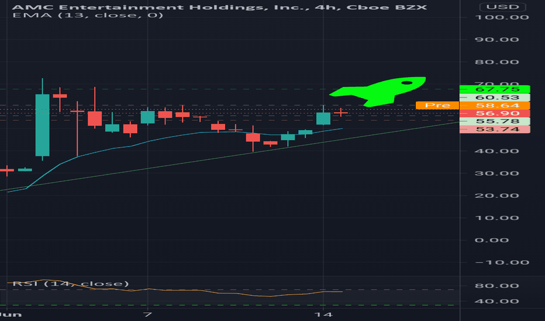The height and width of the screenshot is (321, 545).
Task: Click the 0.00 price axis value
Action: (x=492, y=240)
